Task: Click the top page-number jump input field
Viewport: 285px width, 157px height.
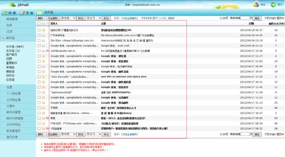Action: 245,18
